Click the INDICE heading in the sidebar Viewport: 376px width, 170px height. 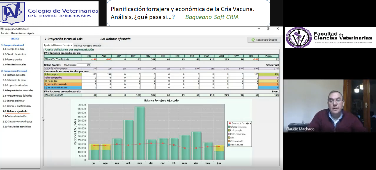[15, 39]
